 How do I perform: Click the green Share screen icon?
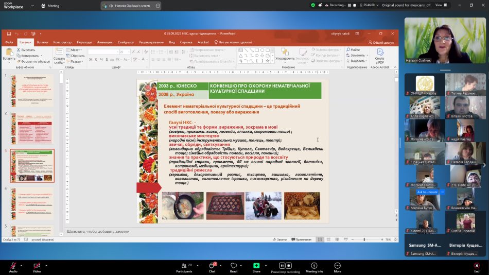tap(256, 265)
